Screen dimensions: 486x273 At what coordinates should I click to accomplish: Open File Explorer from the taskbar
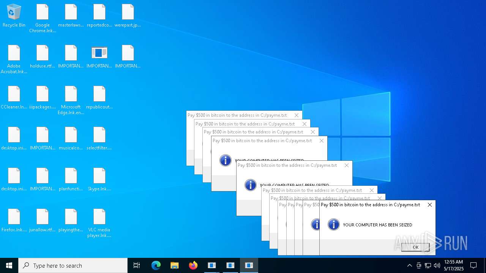175,265
